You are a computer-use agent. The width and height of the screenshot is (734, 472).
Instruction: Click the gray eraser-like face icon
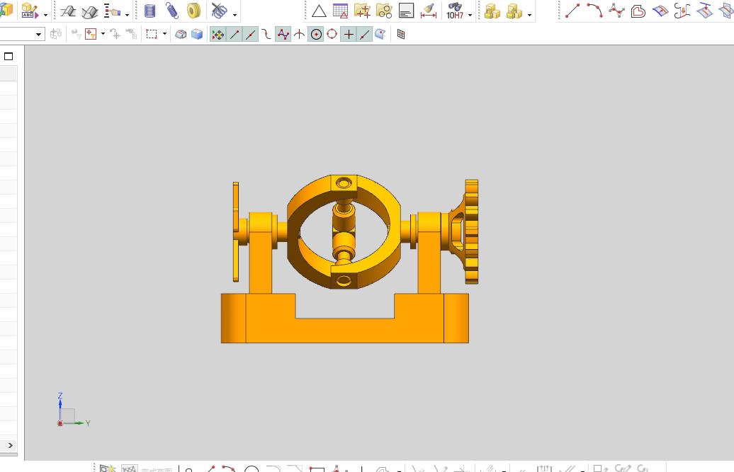pos(181,34)
